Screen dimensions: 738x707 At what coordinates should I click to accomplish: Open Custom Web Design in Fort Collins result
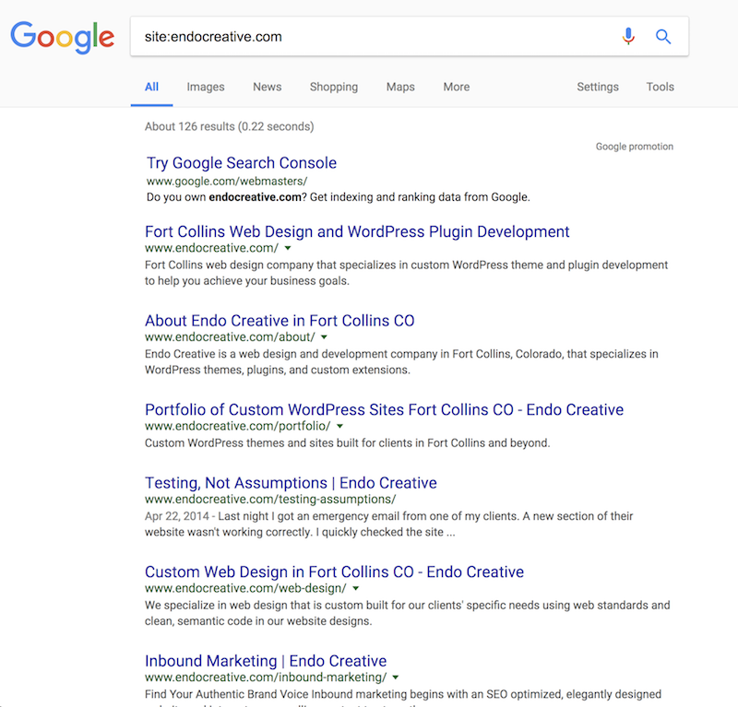pos(334,571)
